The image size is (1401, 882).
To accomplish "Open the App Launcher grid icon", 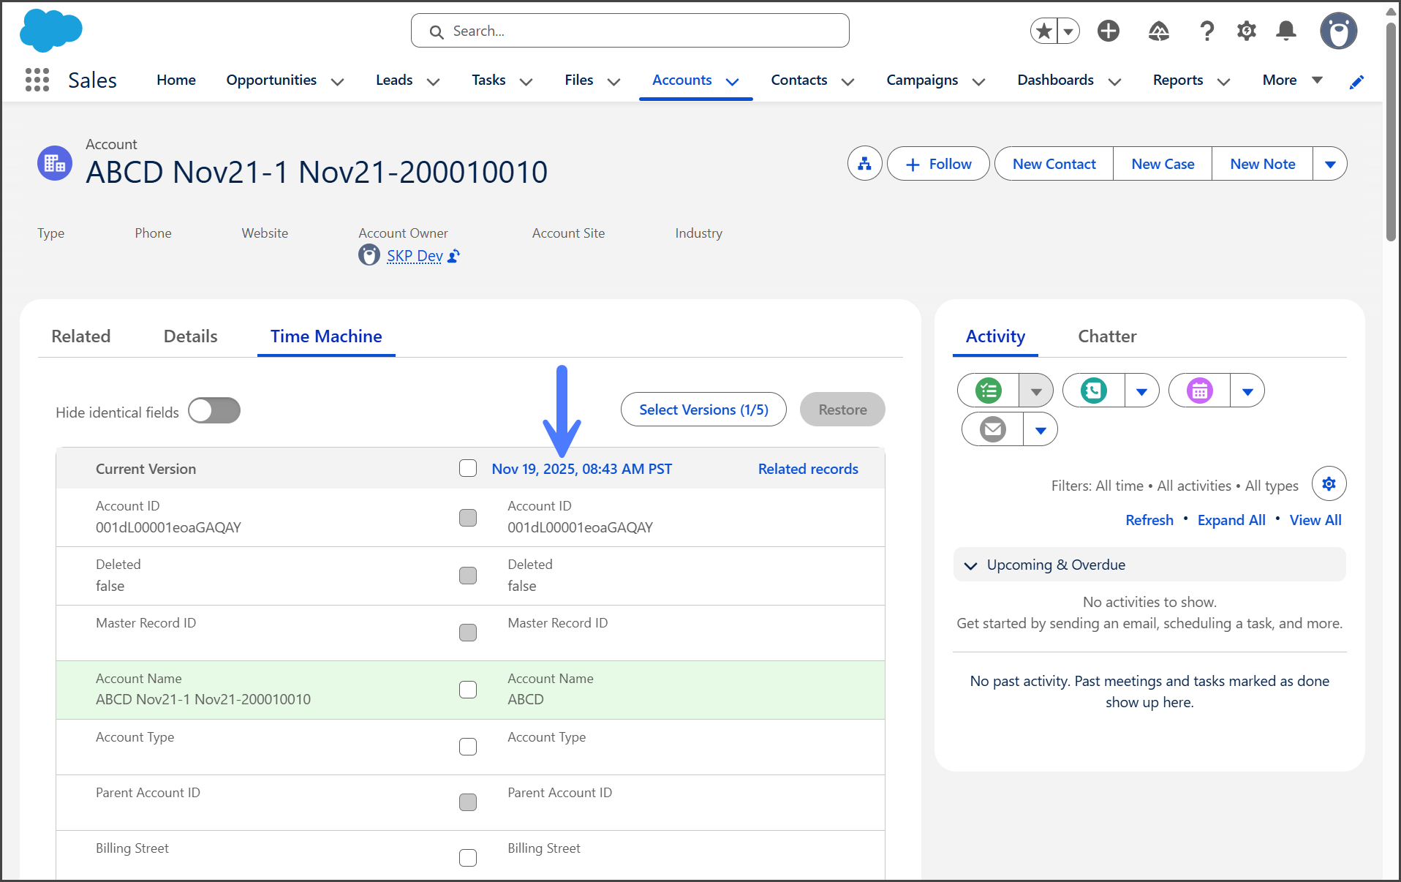I will tap(37, 80).
